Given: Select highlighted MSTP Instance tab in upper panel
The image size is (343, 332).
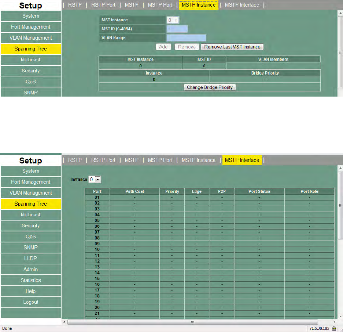Looking at the screenshot, I should (199, 5).
